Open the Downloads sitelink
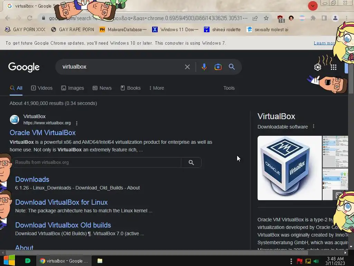This screenshot has width=354, height=266. tap(32, 180)
